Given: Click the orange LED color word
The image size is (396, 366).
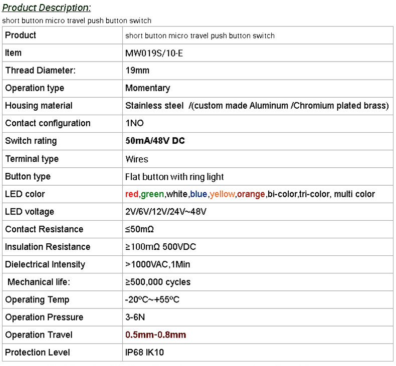Looking at the screenshot, I should (251, 194).
